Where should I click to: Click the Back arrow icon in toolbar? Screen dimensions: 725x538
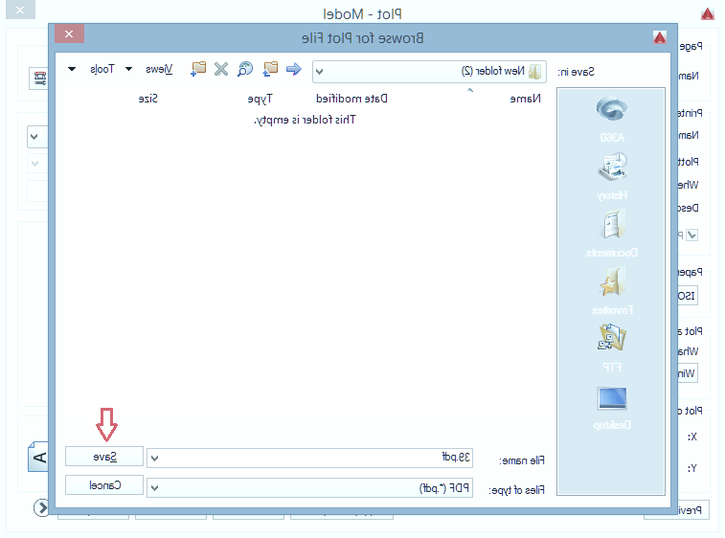point(294,69)
